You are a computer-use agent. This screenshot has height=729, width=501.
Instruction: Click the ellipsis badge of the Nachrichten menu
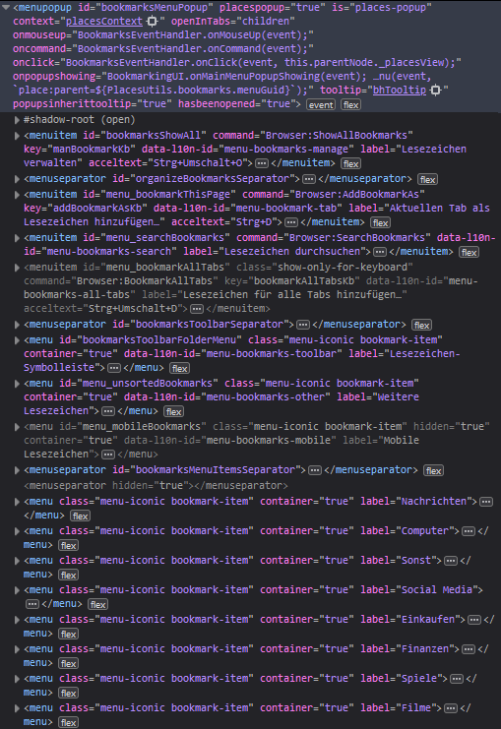[486, 502]
